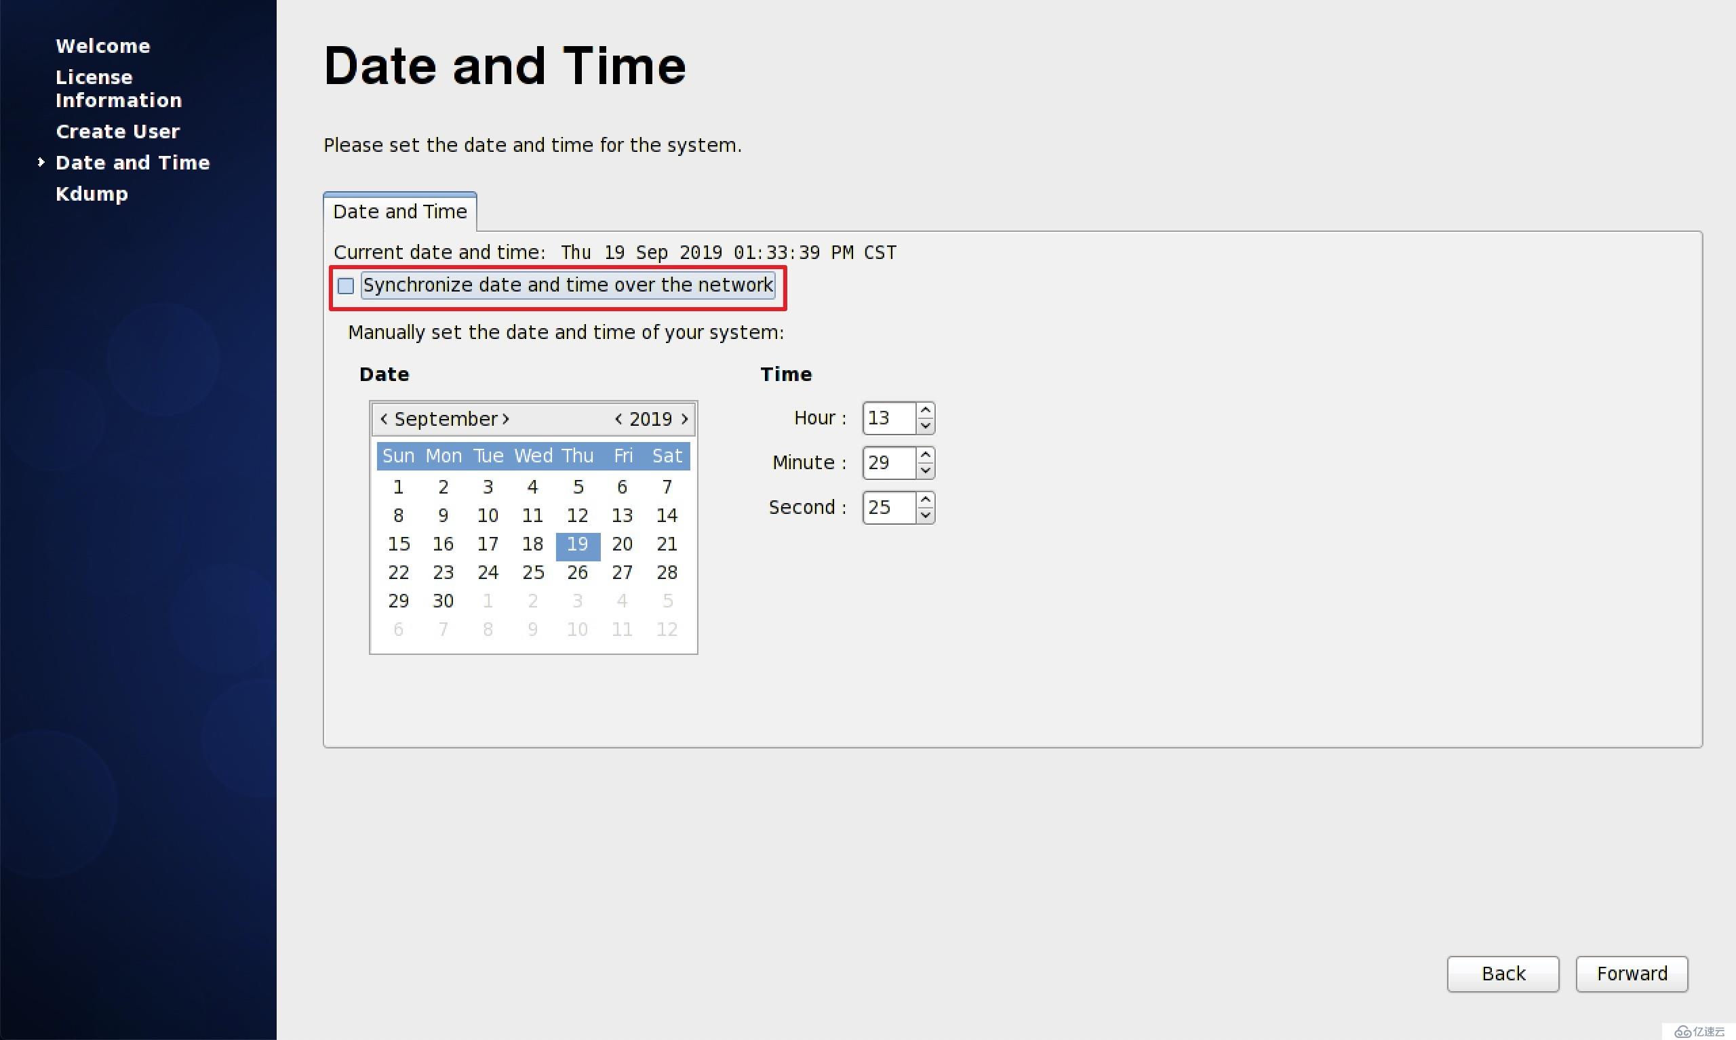
Task: Click the Back button to return
Action: click(1502, 973)
